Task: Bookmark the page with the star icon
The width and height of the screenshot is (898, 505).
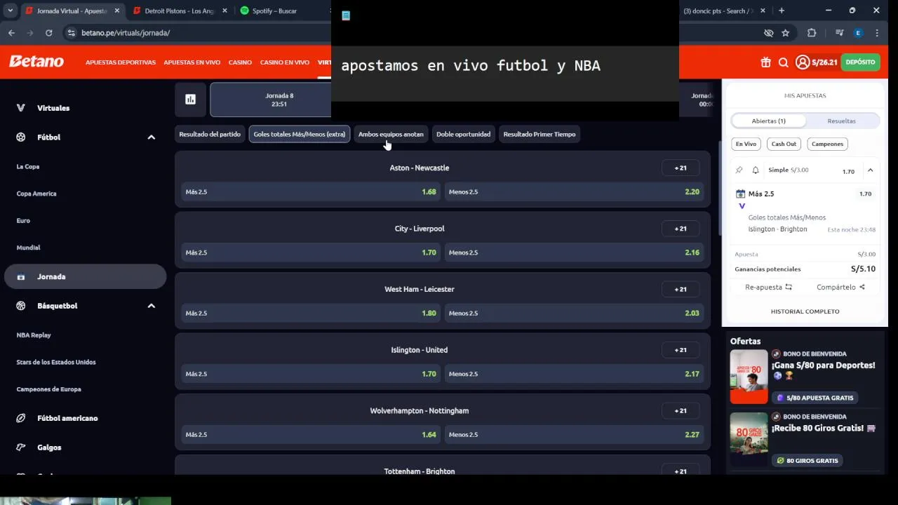Action: [785, 33]
